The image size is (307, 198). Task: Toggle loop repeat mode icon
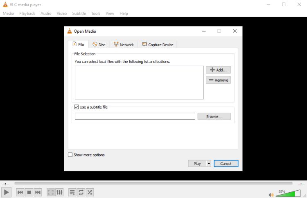click(81, 192)
